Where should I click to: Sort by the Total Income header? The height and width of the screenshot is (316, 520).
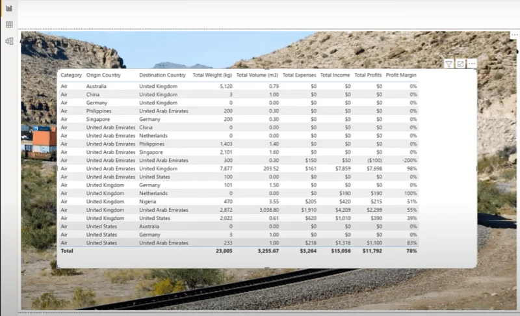coord(335,75)
